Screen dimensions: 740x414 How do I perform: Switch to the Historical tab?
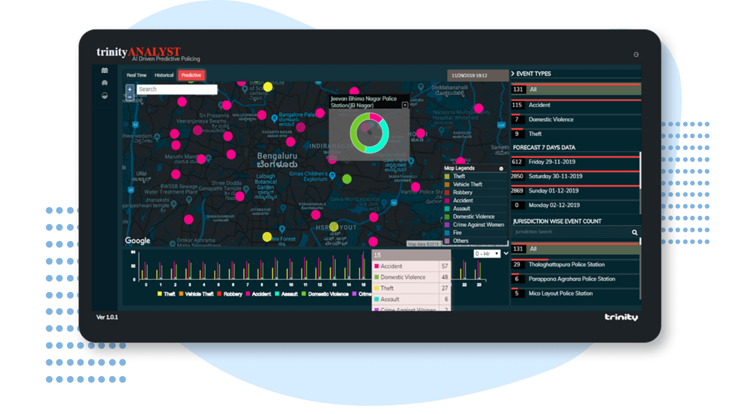click(164, 75)
